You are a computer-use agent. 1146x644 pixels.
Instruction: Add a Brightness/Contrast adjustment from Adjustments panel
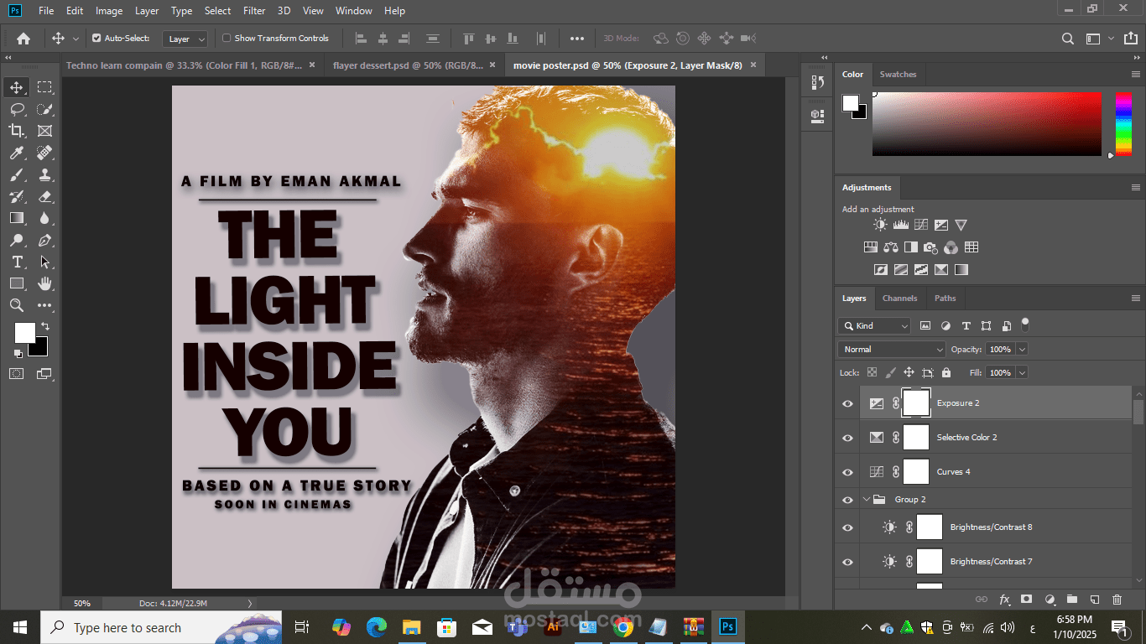coord(880,225)
